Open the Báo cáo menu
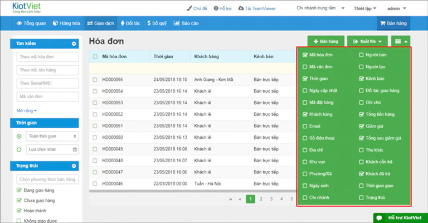Viewport: 428px width, 223px height. coord(186,23)
